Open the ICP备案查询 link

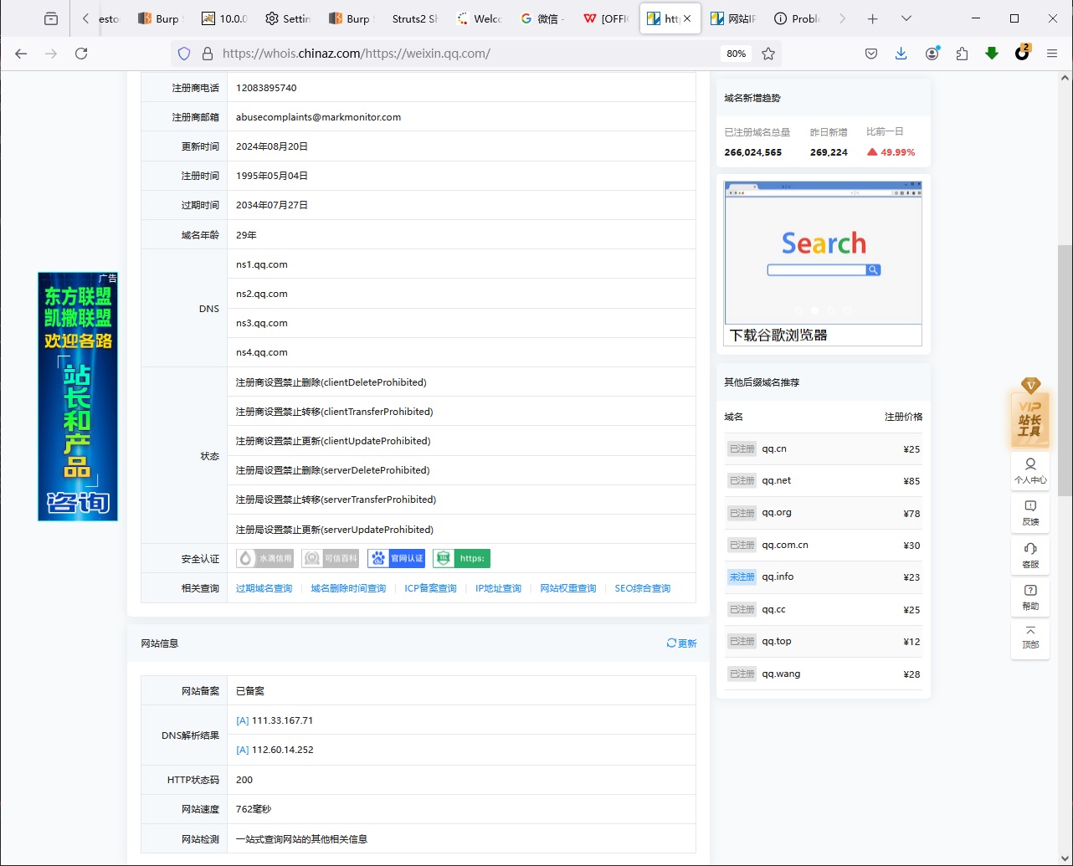tap(430, 588)
